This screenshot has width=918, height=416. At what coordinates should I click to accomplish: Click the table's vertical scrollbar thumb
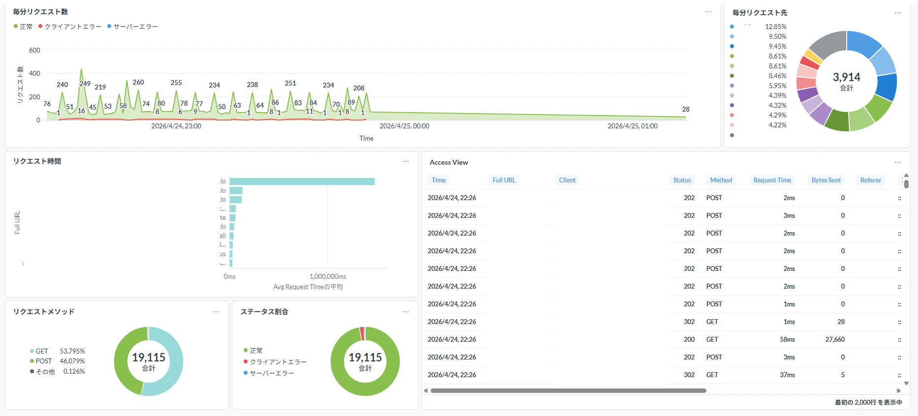tap(906, 184)
